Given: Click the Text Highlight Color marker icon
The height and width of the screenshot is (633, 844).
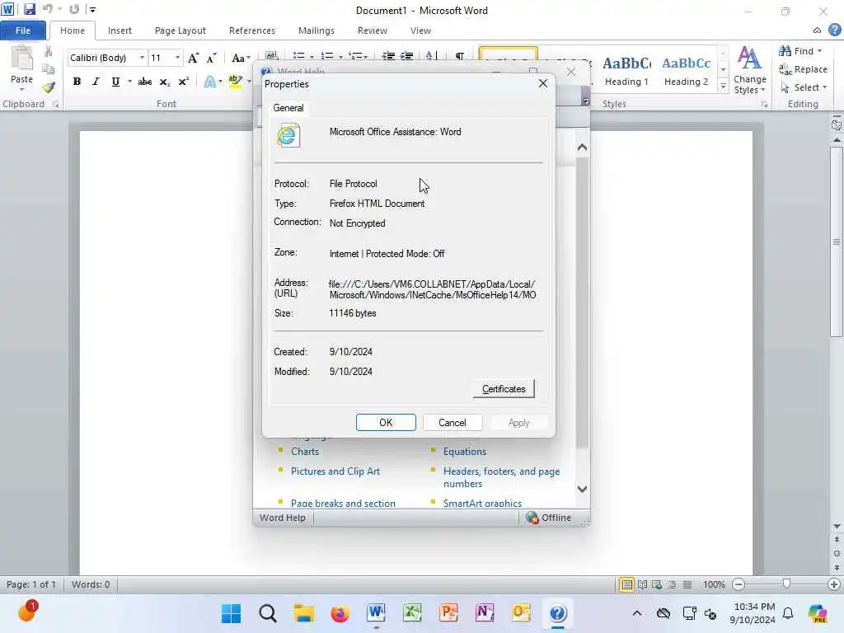Looking at the screenshot, I should click(x=235, y=82).
